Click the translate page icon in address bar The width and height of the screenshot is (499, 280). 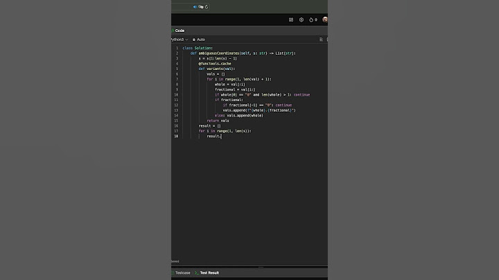[201, 7]
